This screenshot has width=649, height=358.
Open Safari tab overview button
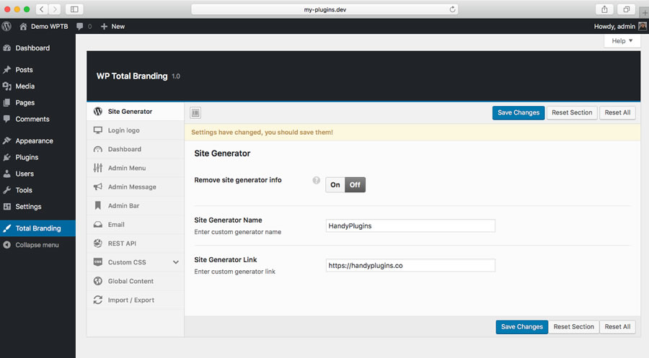point(626,9)
